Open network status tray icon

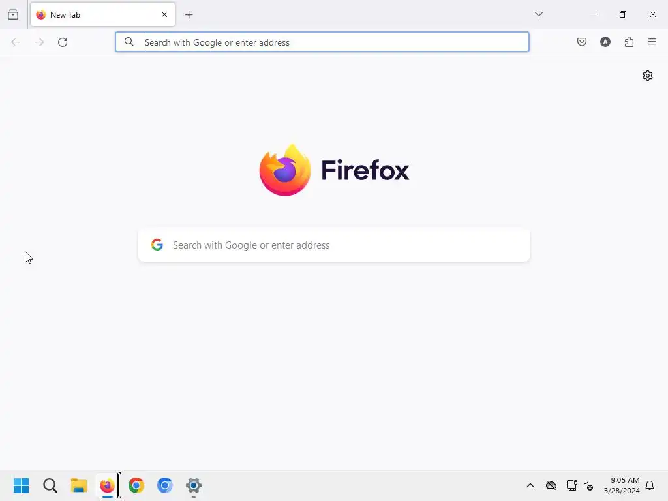tap(571, 485)
